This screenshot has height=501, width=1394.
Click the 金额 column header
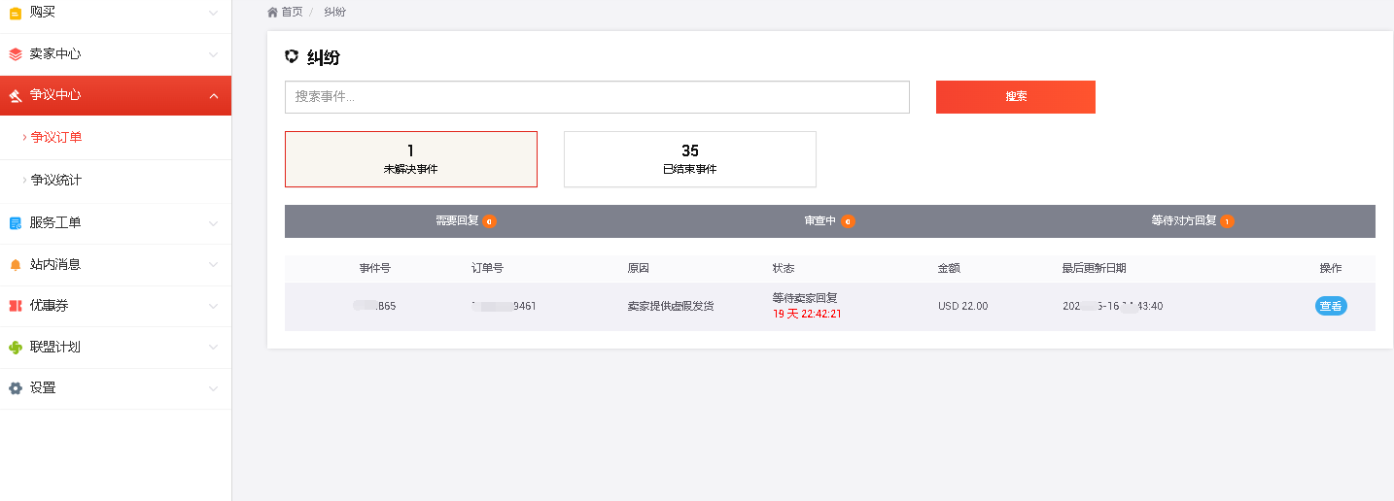click(949, 268)
